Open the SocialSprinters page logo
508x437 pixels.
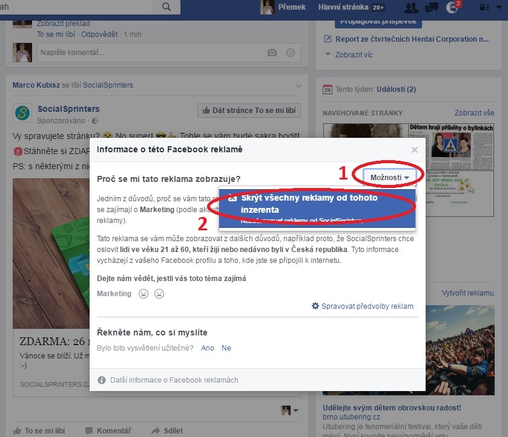pyautogui.click(x=22, y=113)
